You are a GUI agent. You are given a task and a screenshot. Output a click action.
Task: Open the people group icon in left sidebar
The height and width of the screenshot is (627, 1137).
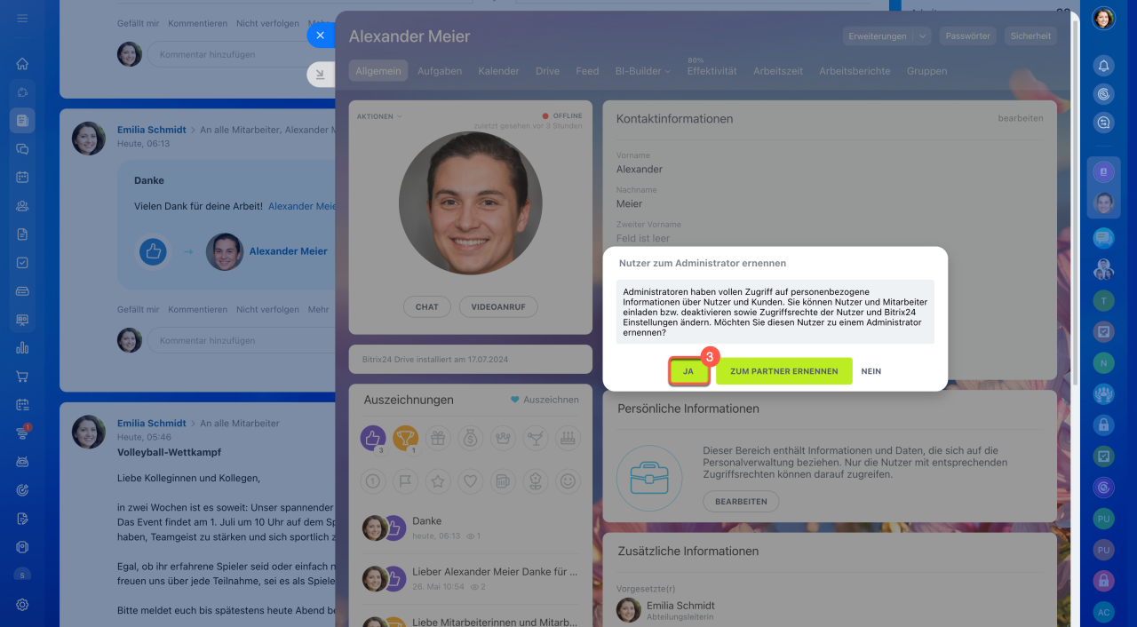pos(22,206)
